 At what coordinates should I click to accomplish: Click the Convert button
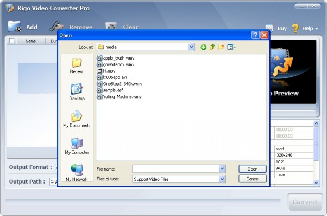(305, 202)
